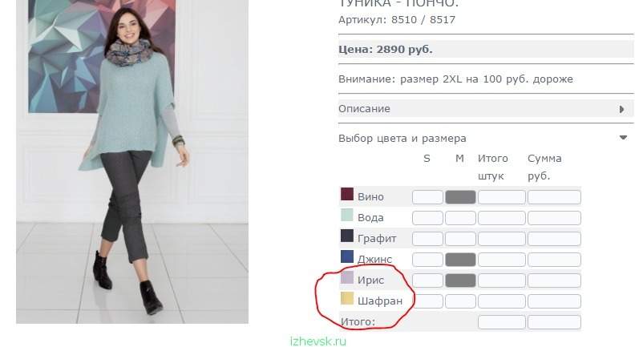Image resolution: width=639 pixels, height=347 pixels.
Task: Click the S size field for Графит
Action: click(x=427, y=239)
